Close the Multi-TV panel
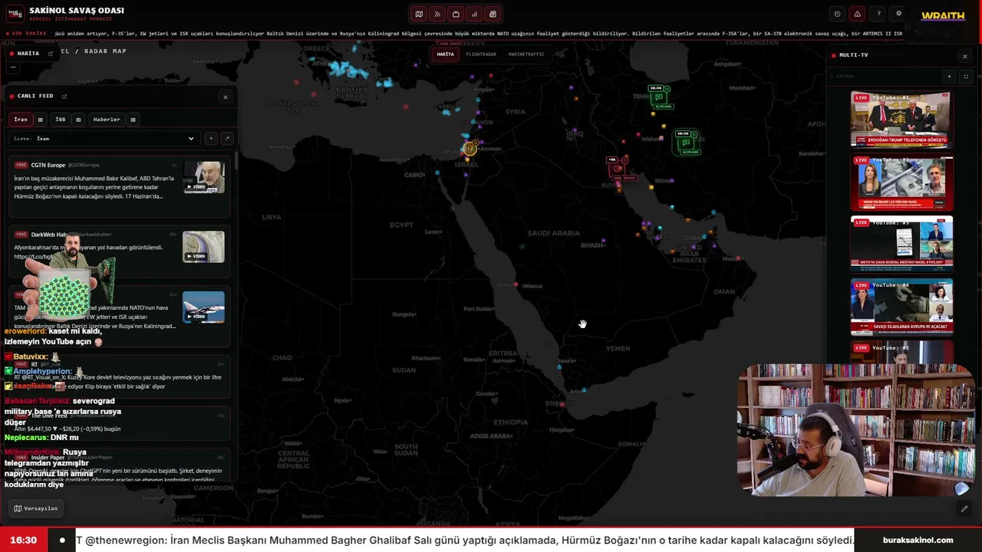The width and height of the screenshot is (982, 552). 964,56
